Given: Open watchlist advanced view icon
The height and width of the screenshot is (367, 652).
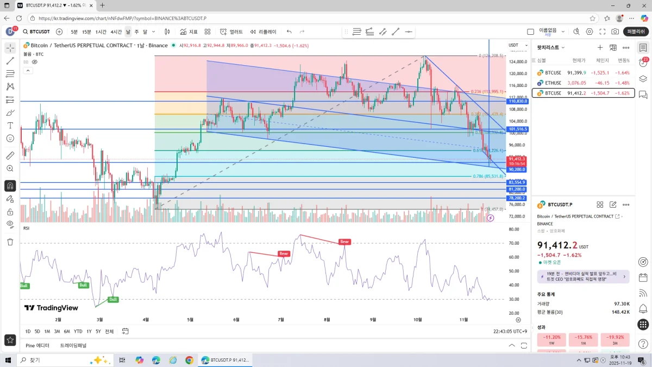Looking at the screenshot, I should click(613, 48).
